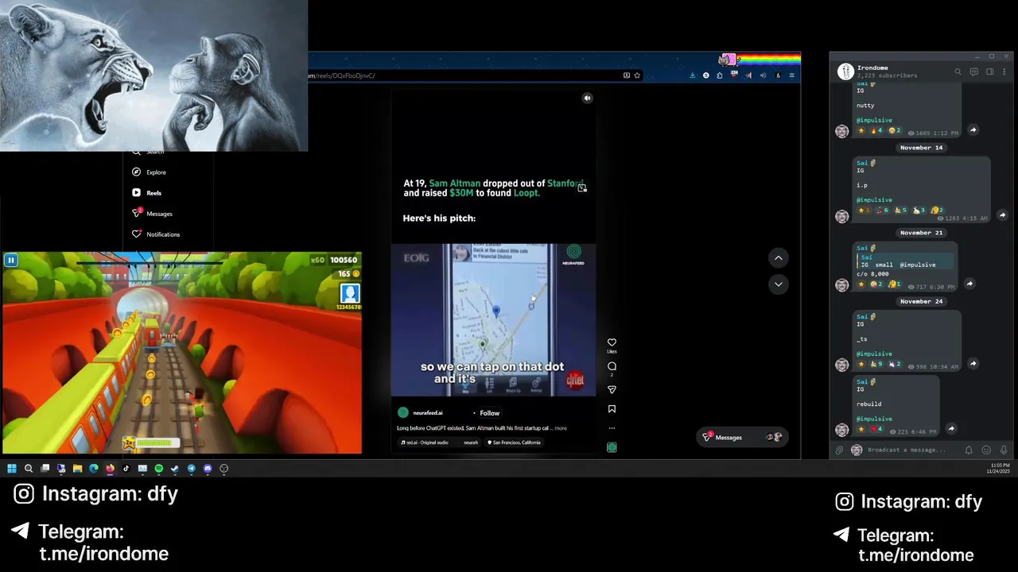Image resolution: width=1018 pixels, height=572 pixels.
Task: Open OBS Studio from the taskbar
Action: point(223,469)
